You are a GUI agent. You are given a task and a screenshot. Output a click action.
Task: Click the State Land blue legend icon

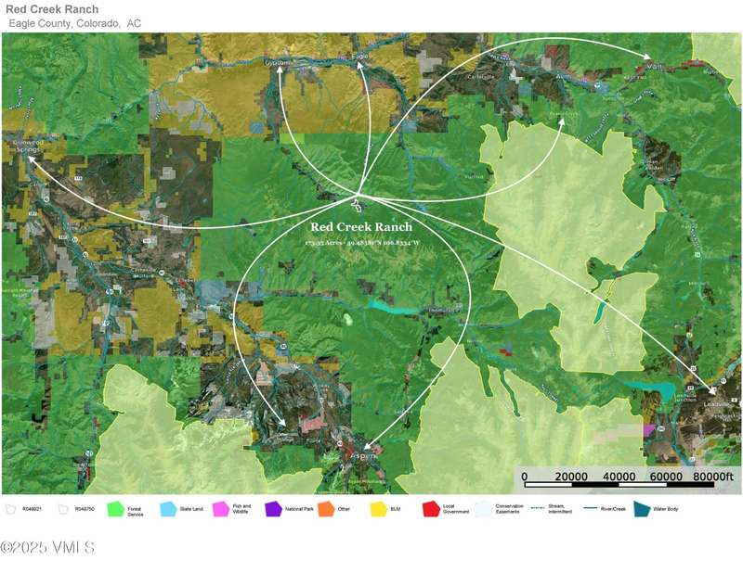(x=168, y=509)
